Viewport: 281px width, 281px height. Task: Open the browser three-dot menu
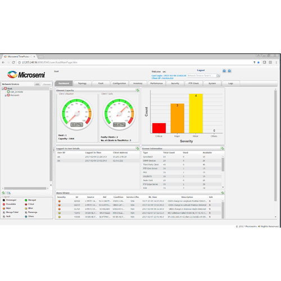click(x=276, y=62)
